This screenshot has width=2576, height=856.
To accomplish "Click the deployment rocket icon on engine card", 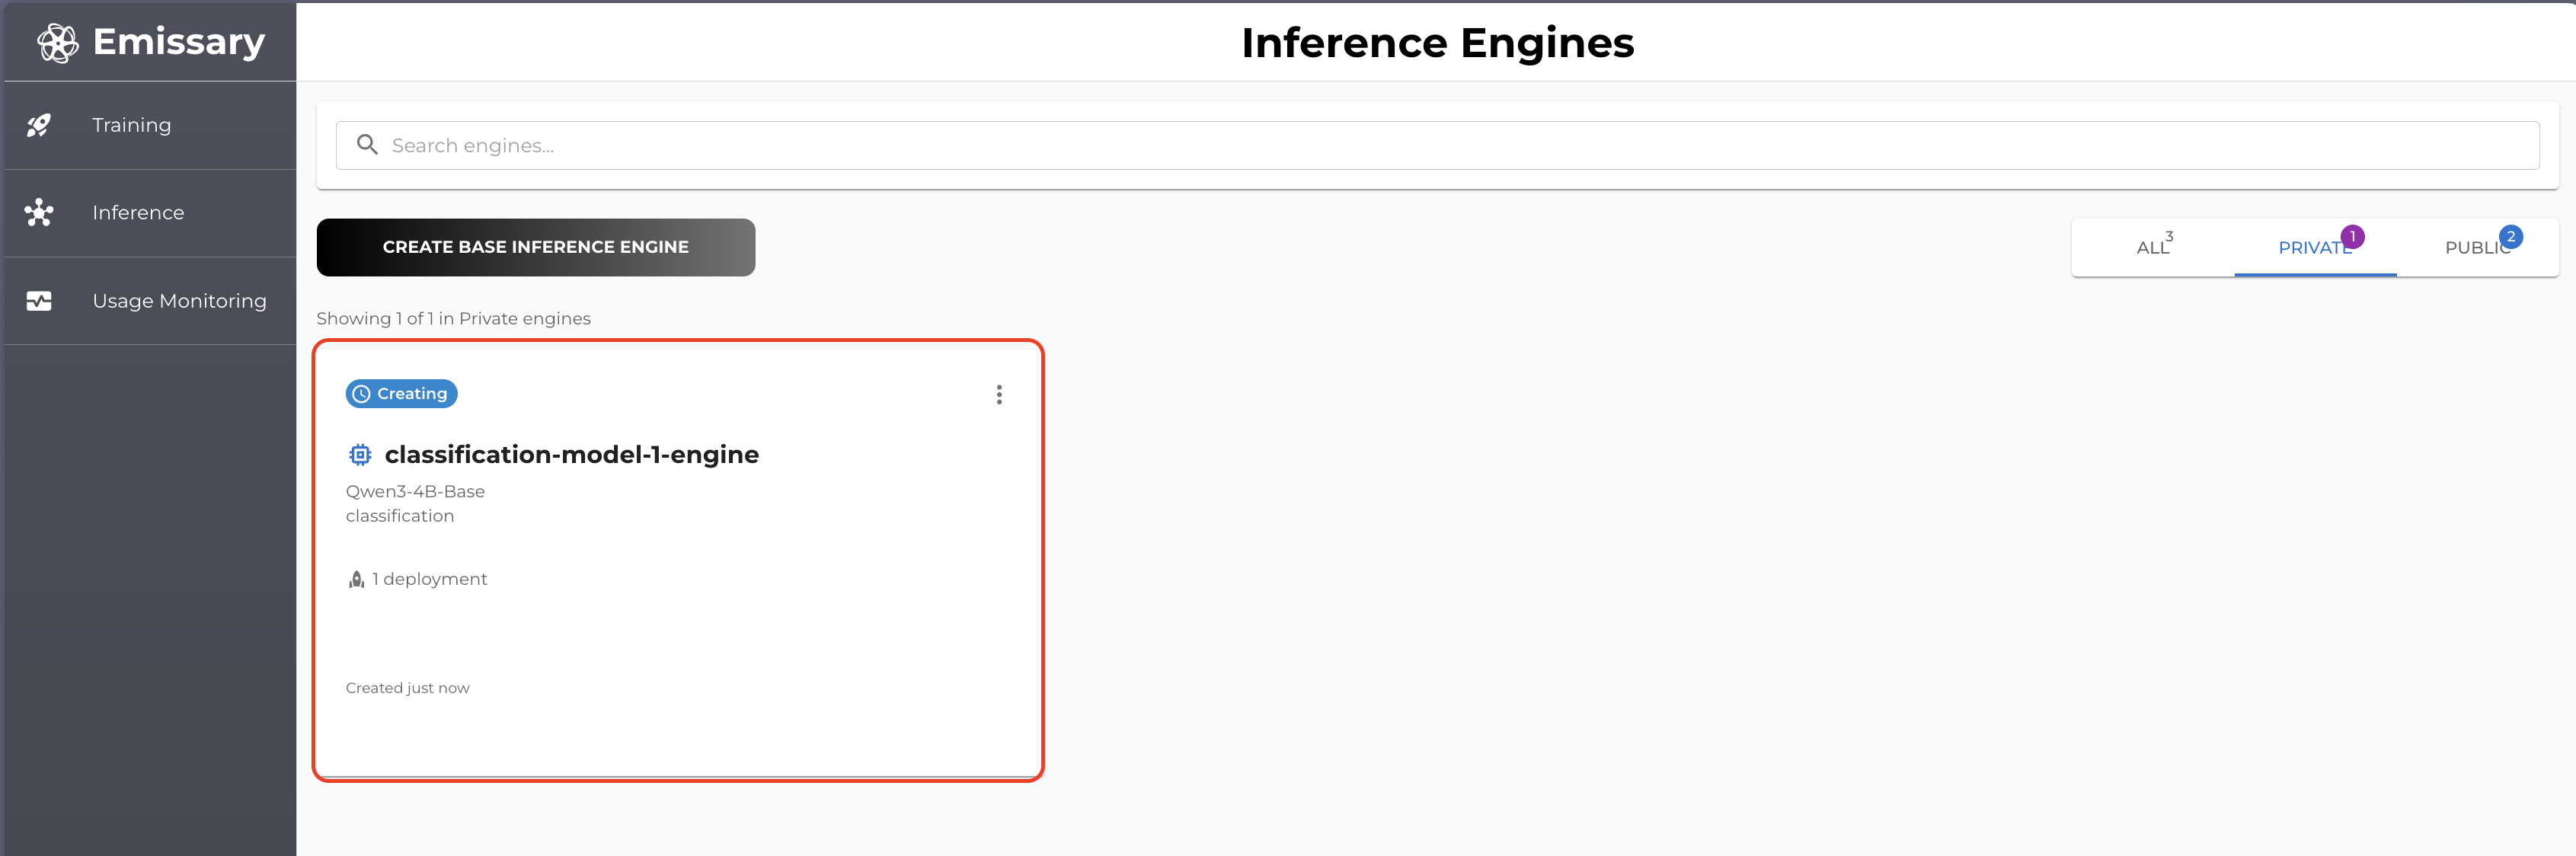I will click(x=356, y=578).
